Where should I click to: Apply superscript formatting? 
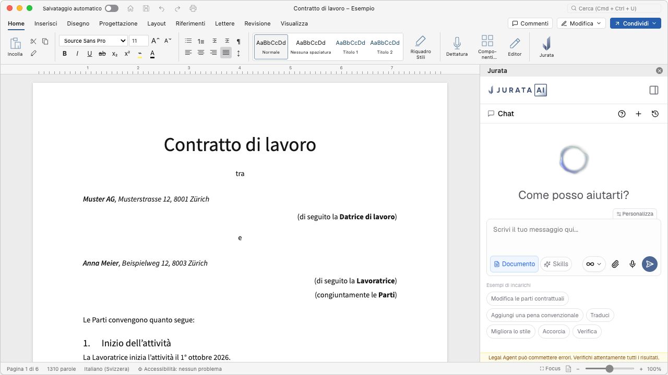click(127, 54)
